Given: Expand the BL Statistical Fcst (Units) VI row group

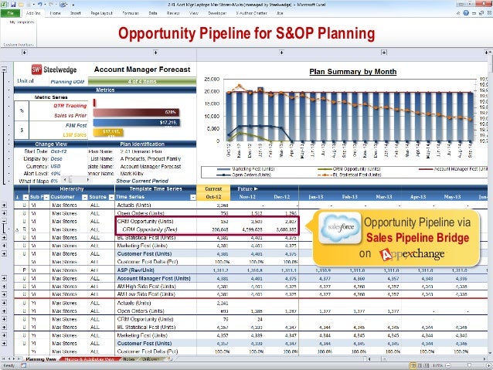Looking at the screenshot, I should (4, 238).
